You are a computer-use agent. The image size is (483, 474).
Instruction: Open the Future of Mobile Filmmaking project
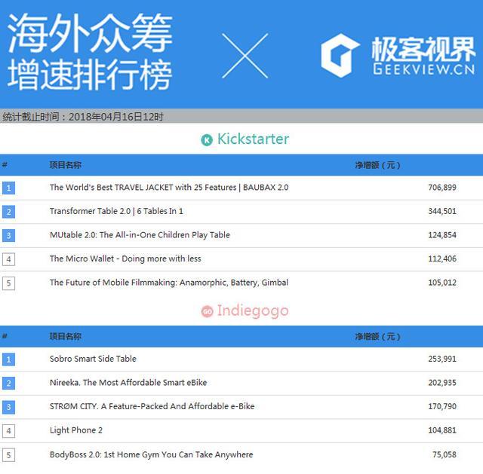coord(168,283)
